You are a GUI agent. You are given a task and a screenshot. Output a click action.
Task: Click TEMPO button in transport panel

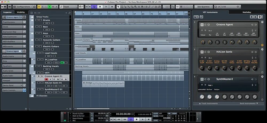[x=156, y=116]
